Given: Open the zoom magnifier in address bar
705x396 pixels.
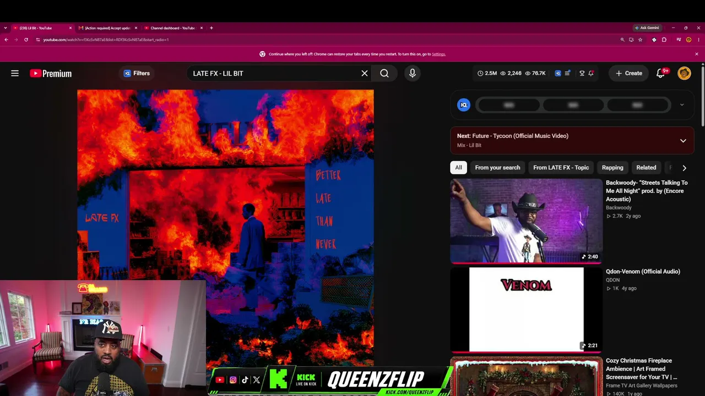Looking at the screenshot, I should (622, 40).
